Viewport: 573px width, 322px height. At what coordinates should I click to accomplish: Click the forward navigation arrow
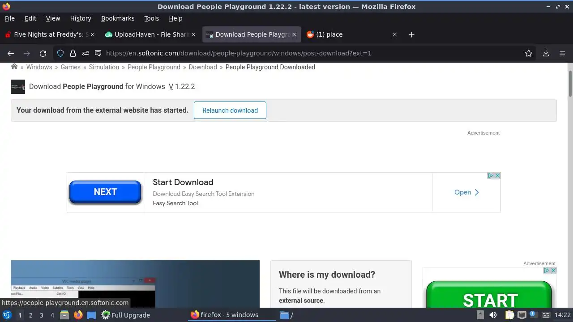(27, 53)
